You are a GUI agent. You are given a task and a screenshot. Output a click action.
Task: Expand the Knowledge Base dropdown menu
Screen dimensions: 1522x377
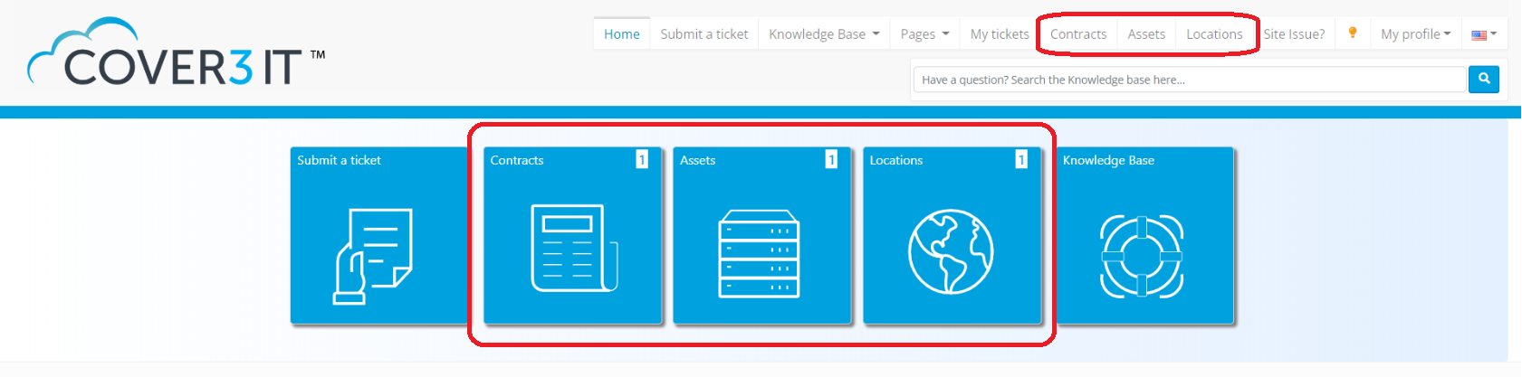coord(824,34)
